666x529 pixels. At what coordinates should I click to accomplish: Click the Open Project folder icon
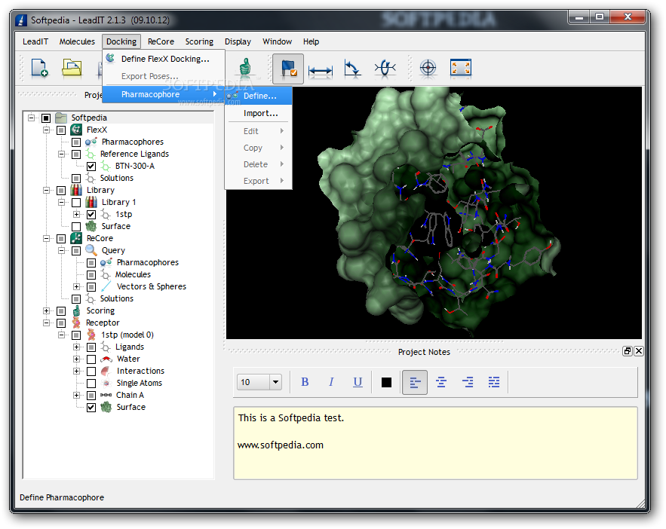pos(72,68)
